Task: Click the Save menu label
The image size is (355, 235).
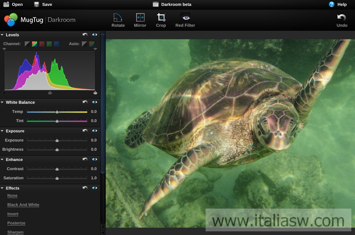Action: tap(47, 4)
